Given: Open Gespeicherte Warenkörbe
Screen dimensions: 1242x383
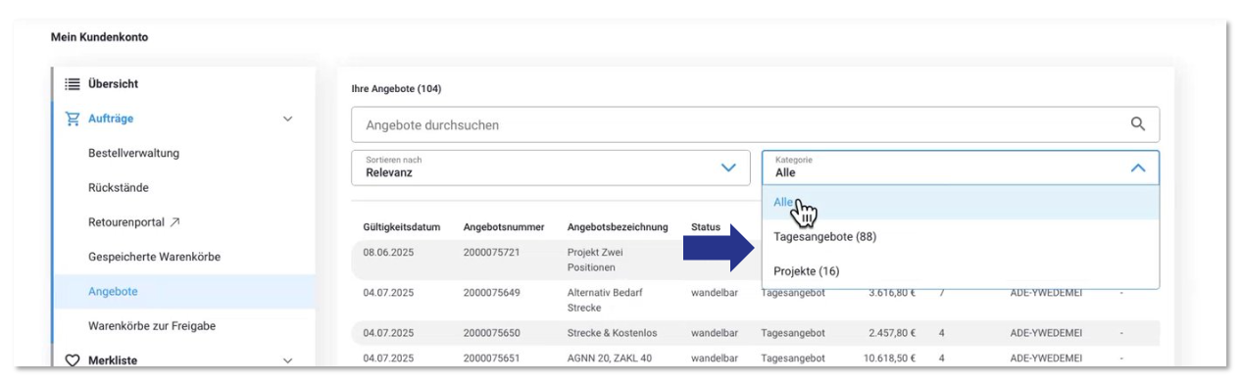Looking at the screenshot, I should (154, 257).
